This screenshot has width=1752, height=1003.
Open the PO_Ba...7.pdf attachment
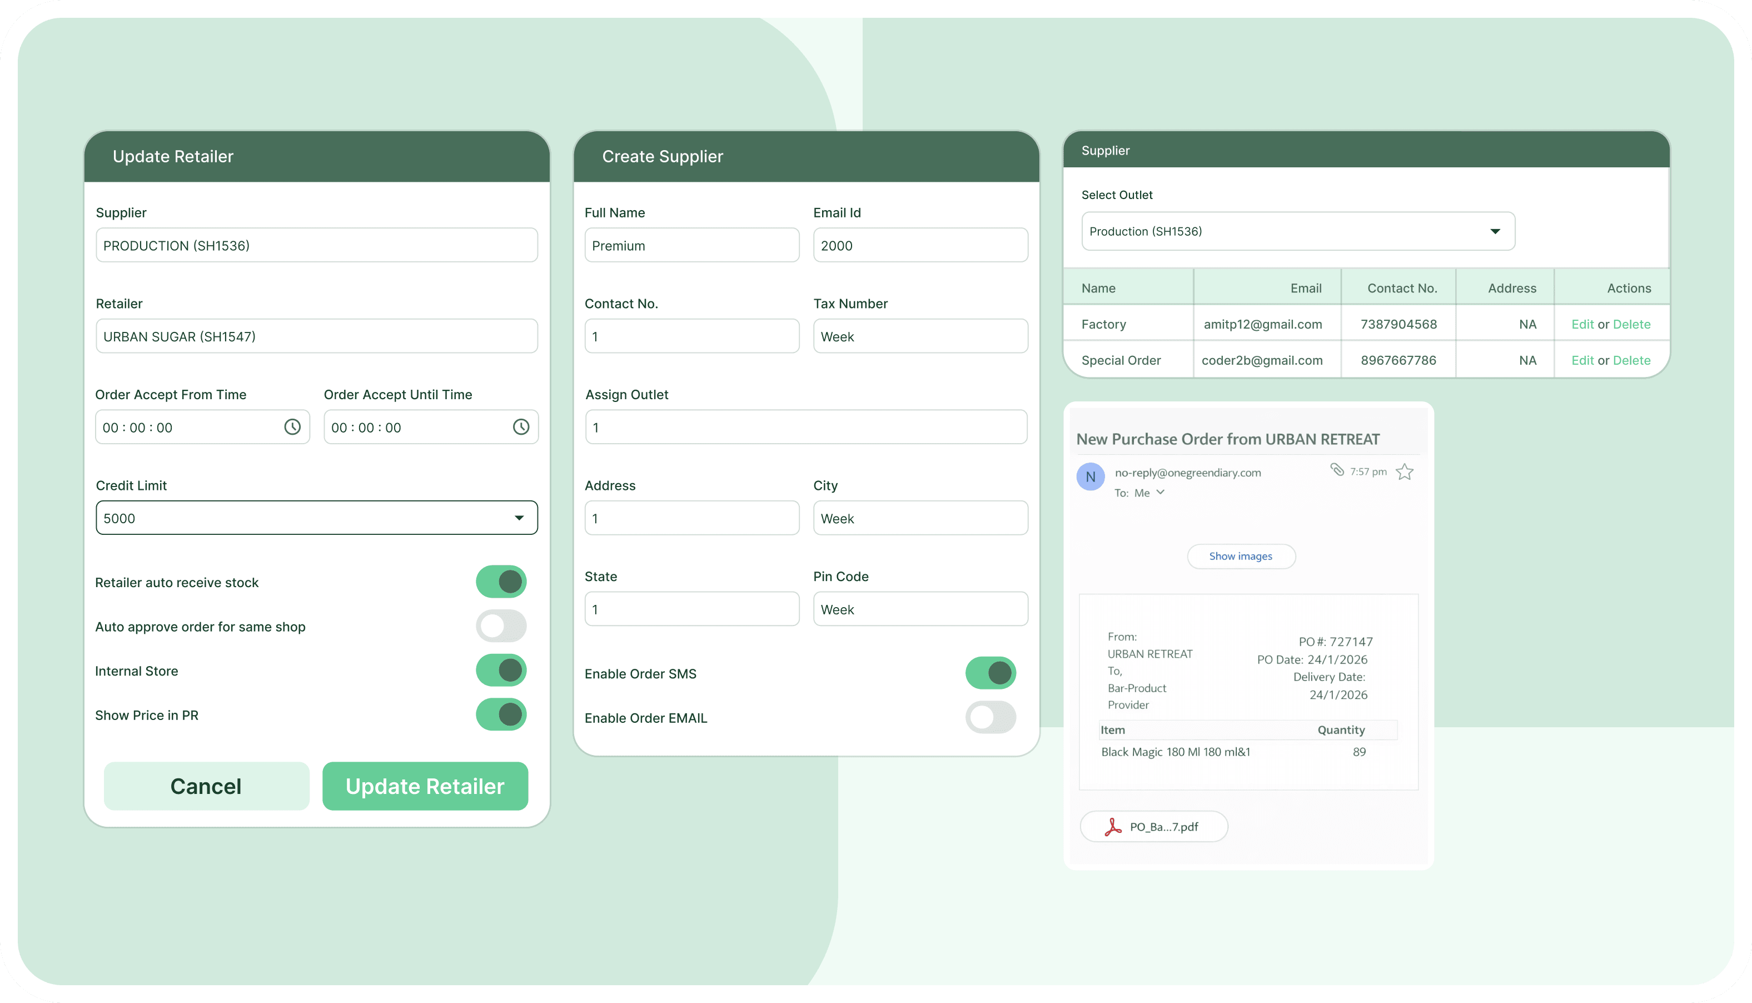(x=1153, y=826)
